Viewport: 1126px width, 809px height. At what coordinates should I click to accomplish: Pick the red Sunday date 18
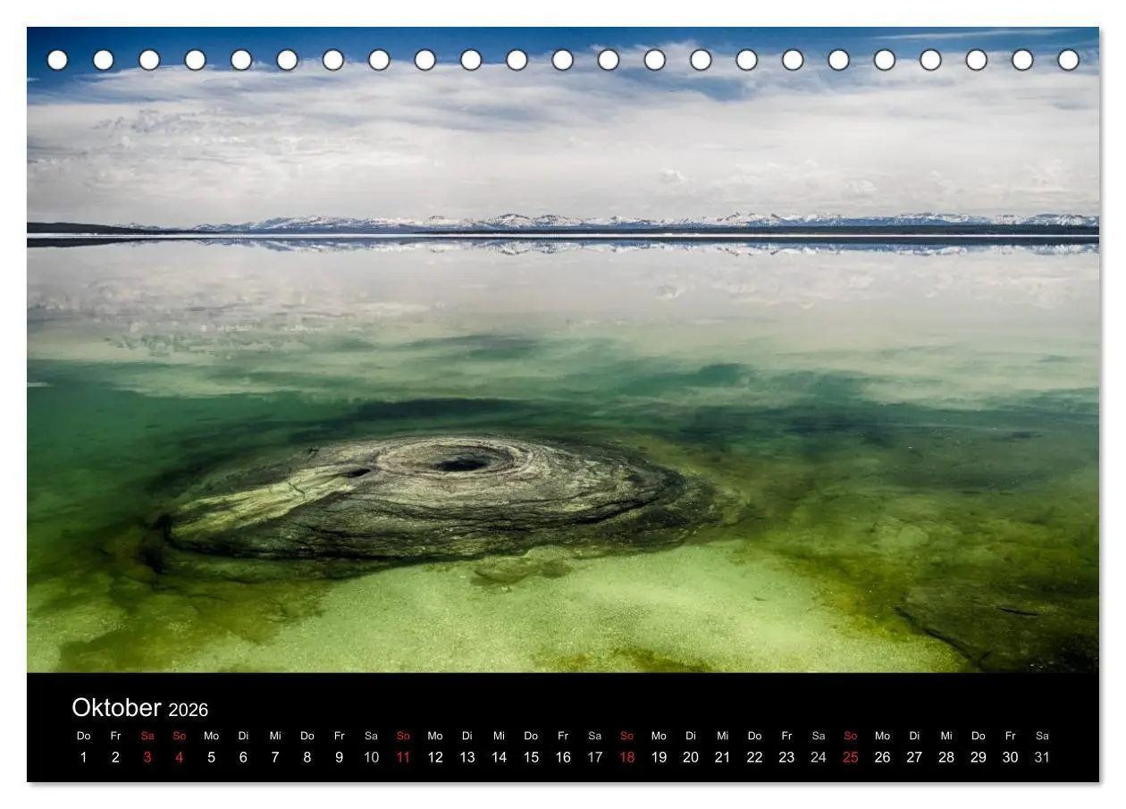click(626, 757)
